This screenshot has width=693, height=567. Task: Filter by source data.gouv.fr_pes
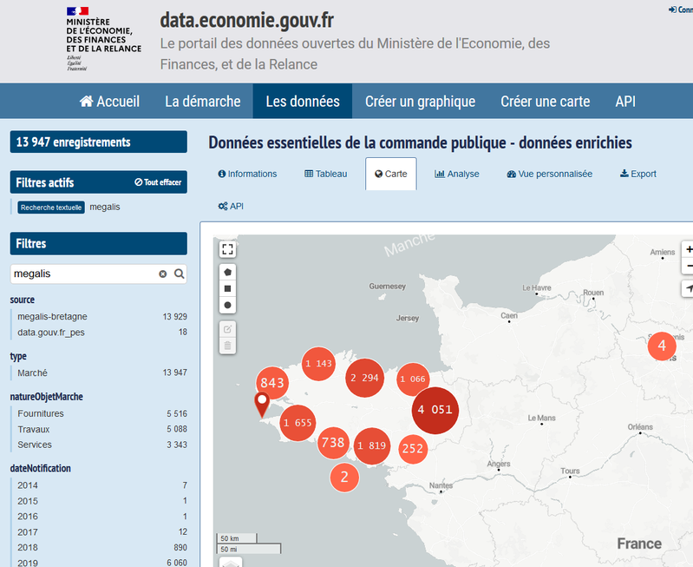tap(102, 333)
